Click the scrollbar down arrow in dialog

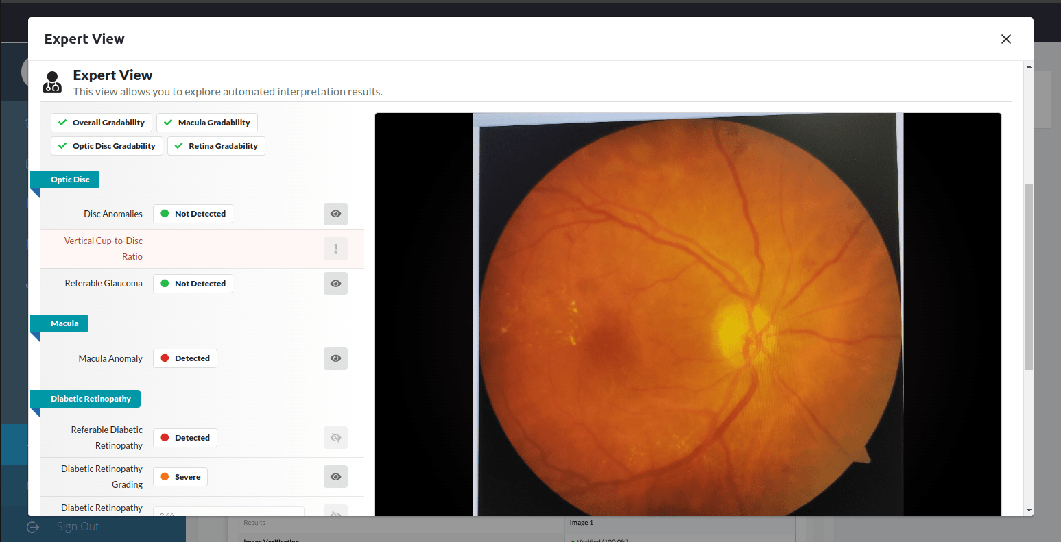1028,510
